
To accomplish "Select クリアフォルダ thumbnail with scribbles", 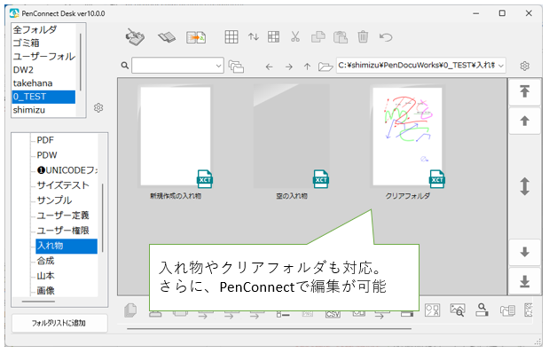I will [408, 142].
